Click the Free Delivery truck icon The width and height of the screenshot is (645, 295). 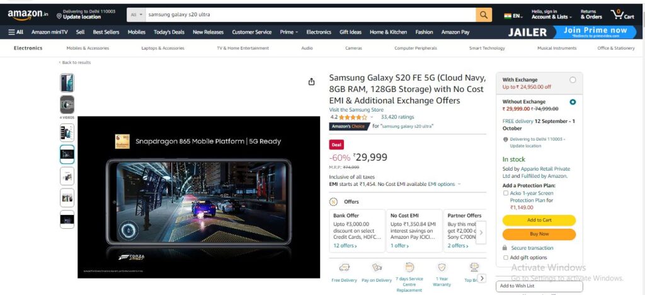[x=345, y=267]
